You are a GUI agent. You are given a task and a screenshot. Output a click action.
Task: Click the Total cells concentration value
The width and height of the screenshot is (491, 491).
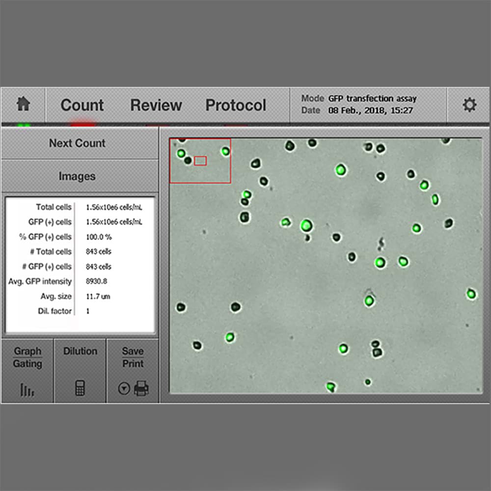114,207
